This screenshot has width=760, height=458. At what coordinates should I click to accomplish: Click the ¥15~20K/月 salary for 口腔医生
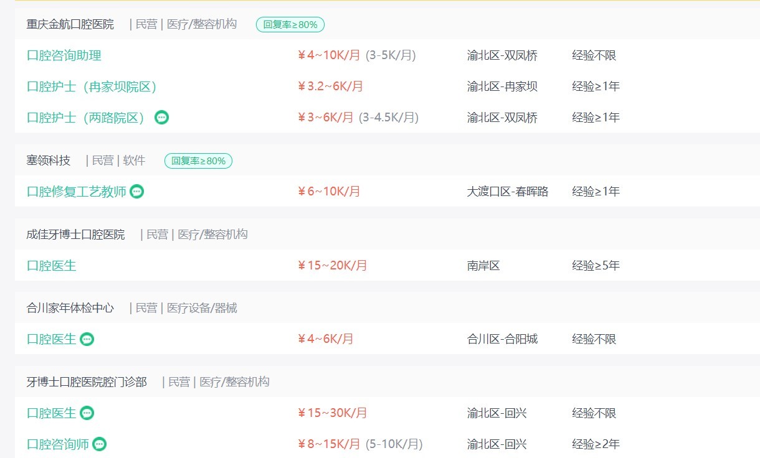coord(333,266)
